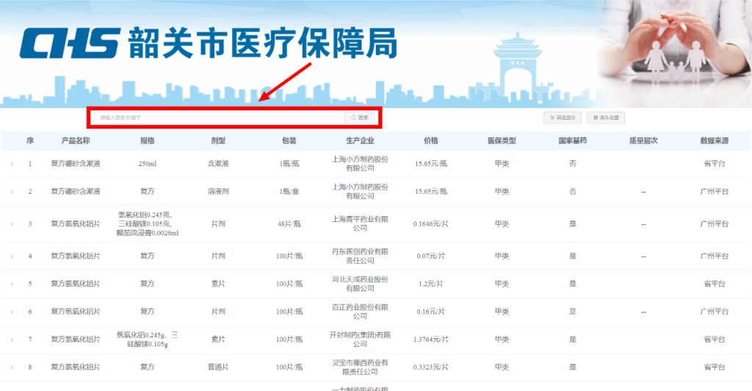Viewport: 752px width, 391px height.
Task: Select 灵宝市豫西药业有限责任公司 manufacturer cell
Action: point(360,367)
